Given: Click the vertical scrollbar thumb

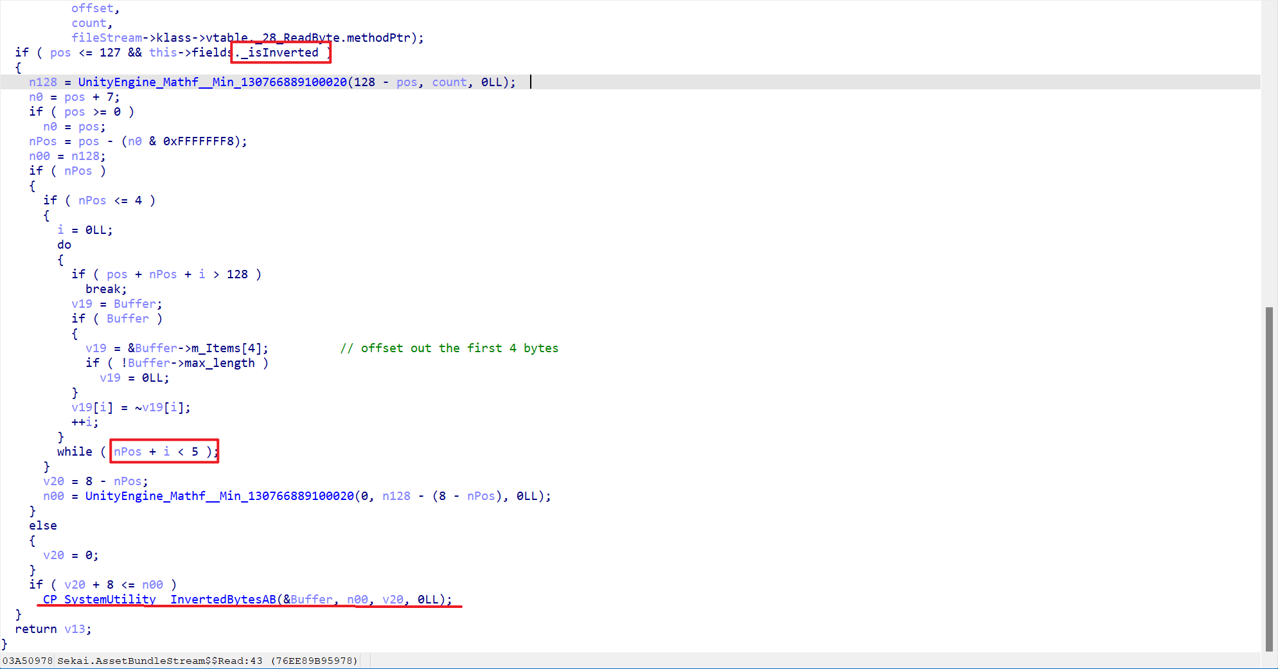Looking at the screenshot, I should coord(1269,479).
